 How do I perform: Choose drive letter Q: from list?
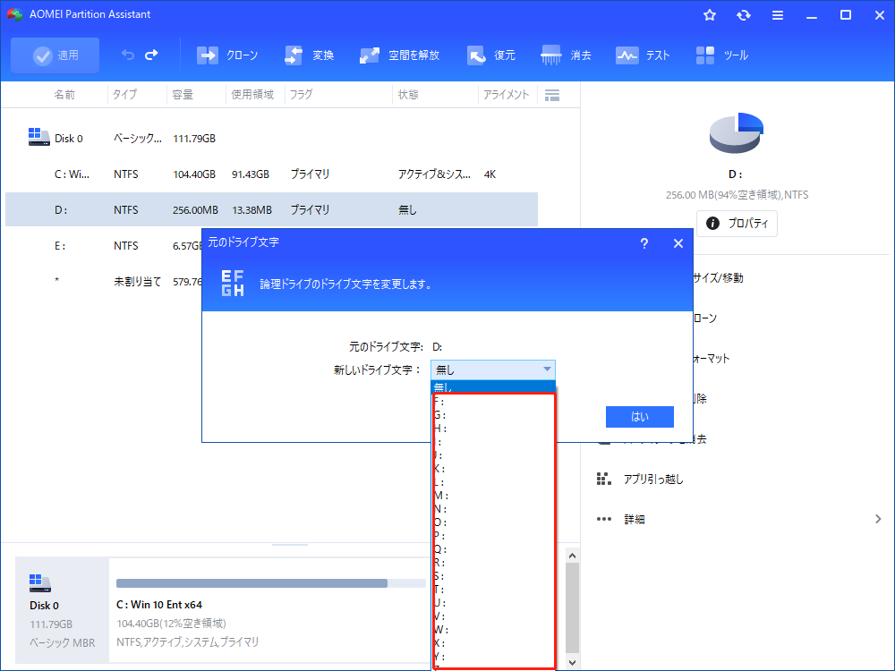point(493,549)
